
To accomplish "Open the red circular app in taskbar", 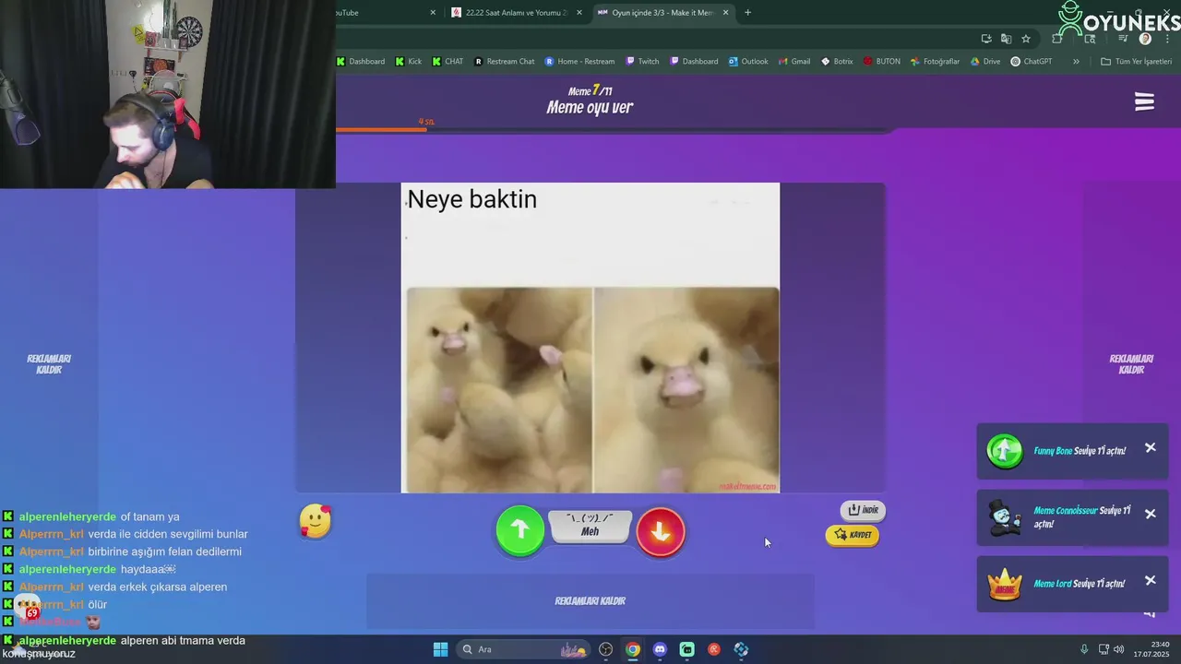I will (713, 649).
